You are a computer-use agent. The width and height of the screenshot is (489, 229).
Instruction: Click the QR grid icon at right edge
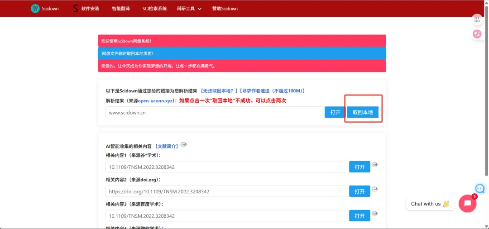[x=477, y=19]
